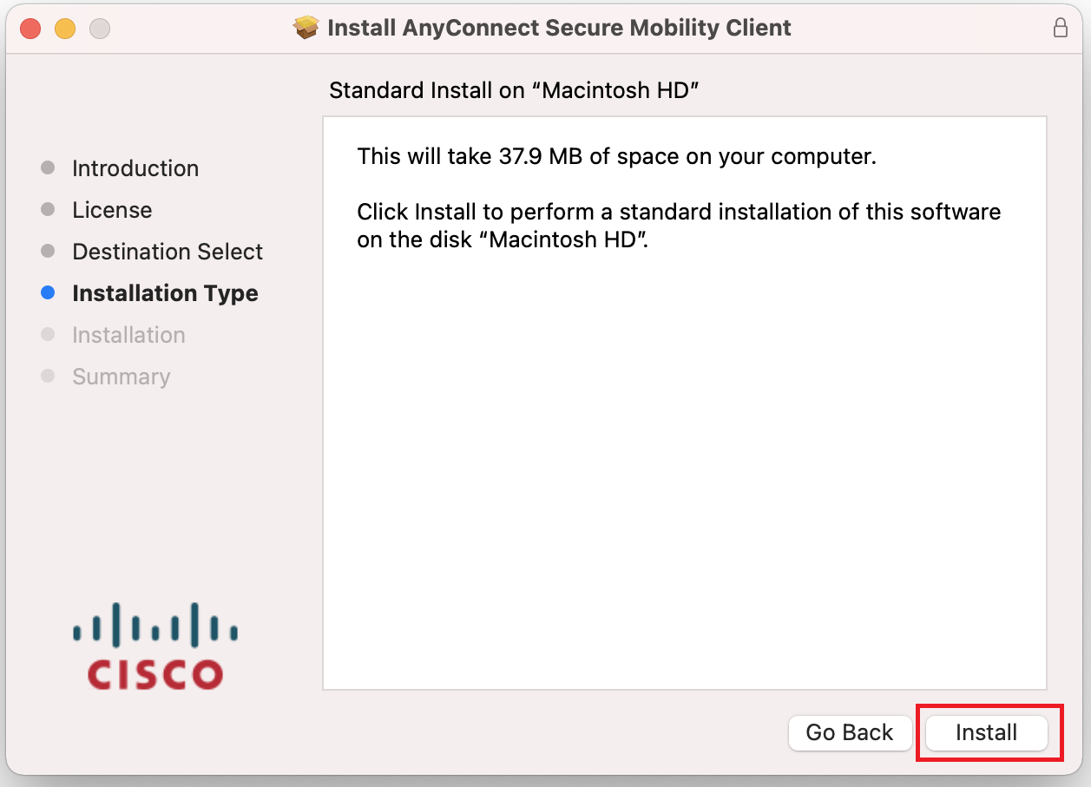Click the highlighted Installation Type step

(x=165, y=292)
